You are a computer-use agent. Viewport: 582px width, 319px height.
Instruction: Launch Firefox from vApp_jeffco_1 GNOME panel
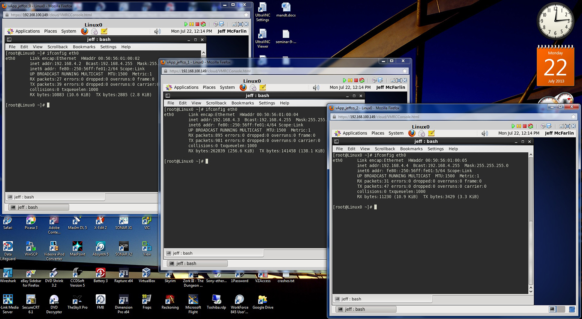pos(243,87)
